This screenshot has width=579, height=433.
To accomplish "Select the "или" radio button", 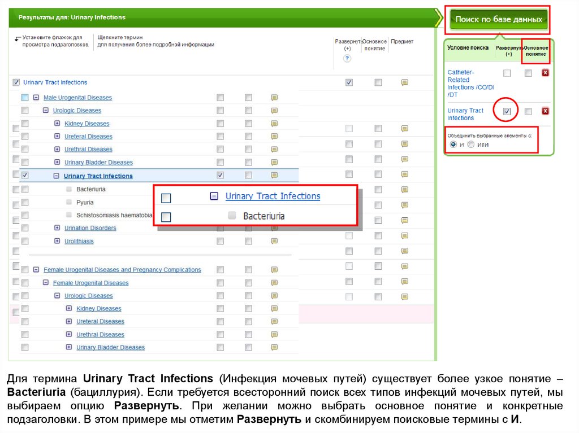I will pyautogui.click(x=471, y=145).
